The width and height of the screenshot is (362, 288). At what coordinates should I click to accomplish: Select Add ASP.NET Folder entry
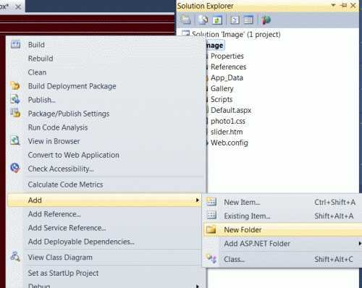257,244
